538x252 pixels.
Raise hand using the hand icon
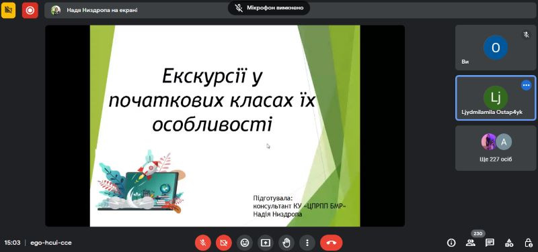[x=286, y=243]
